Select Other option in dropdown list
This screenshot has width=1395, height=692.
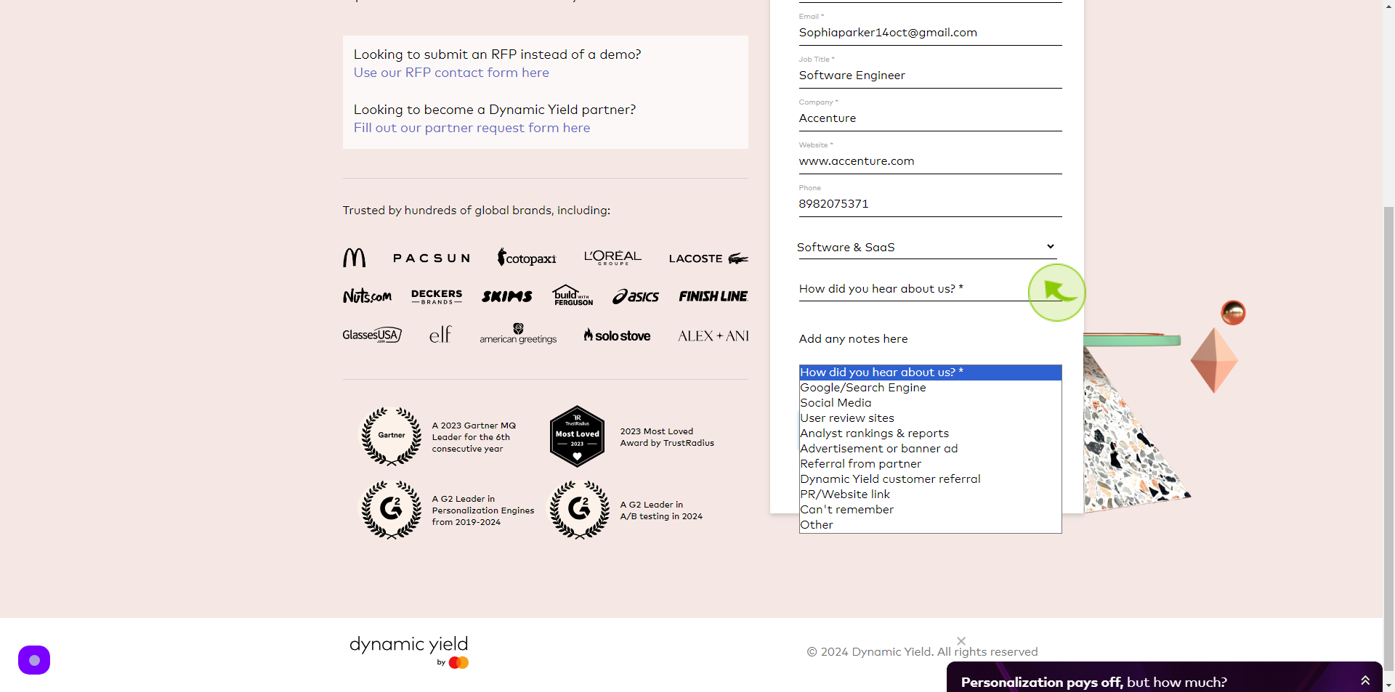point(930,525)
